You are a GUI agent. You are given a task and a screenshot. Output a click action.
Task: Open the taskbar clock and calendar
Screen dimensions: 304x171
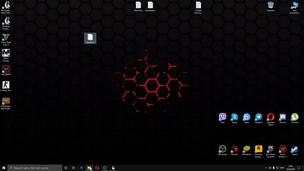290,168
